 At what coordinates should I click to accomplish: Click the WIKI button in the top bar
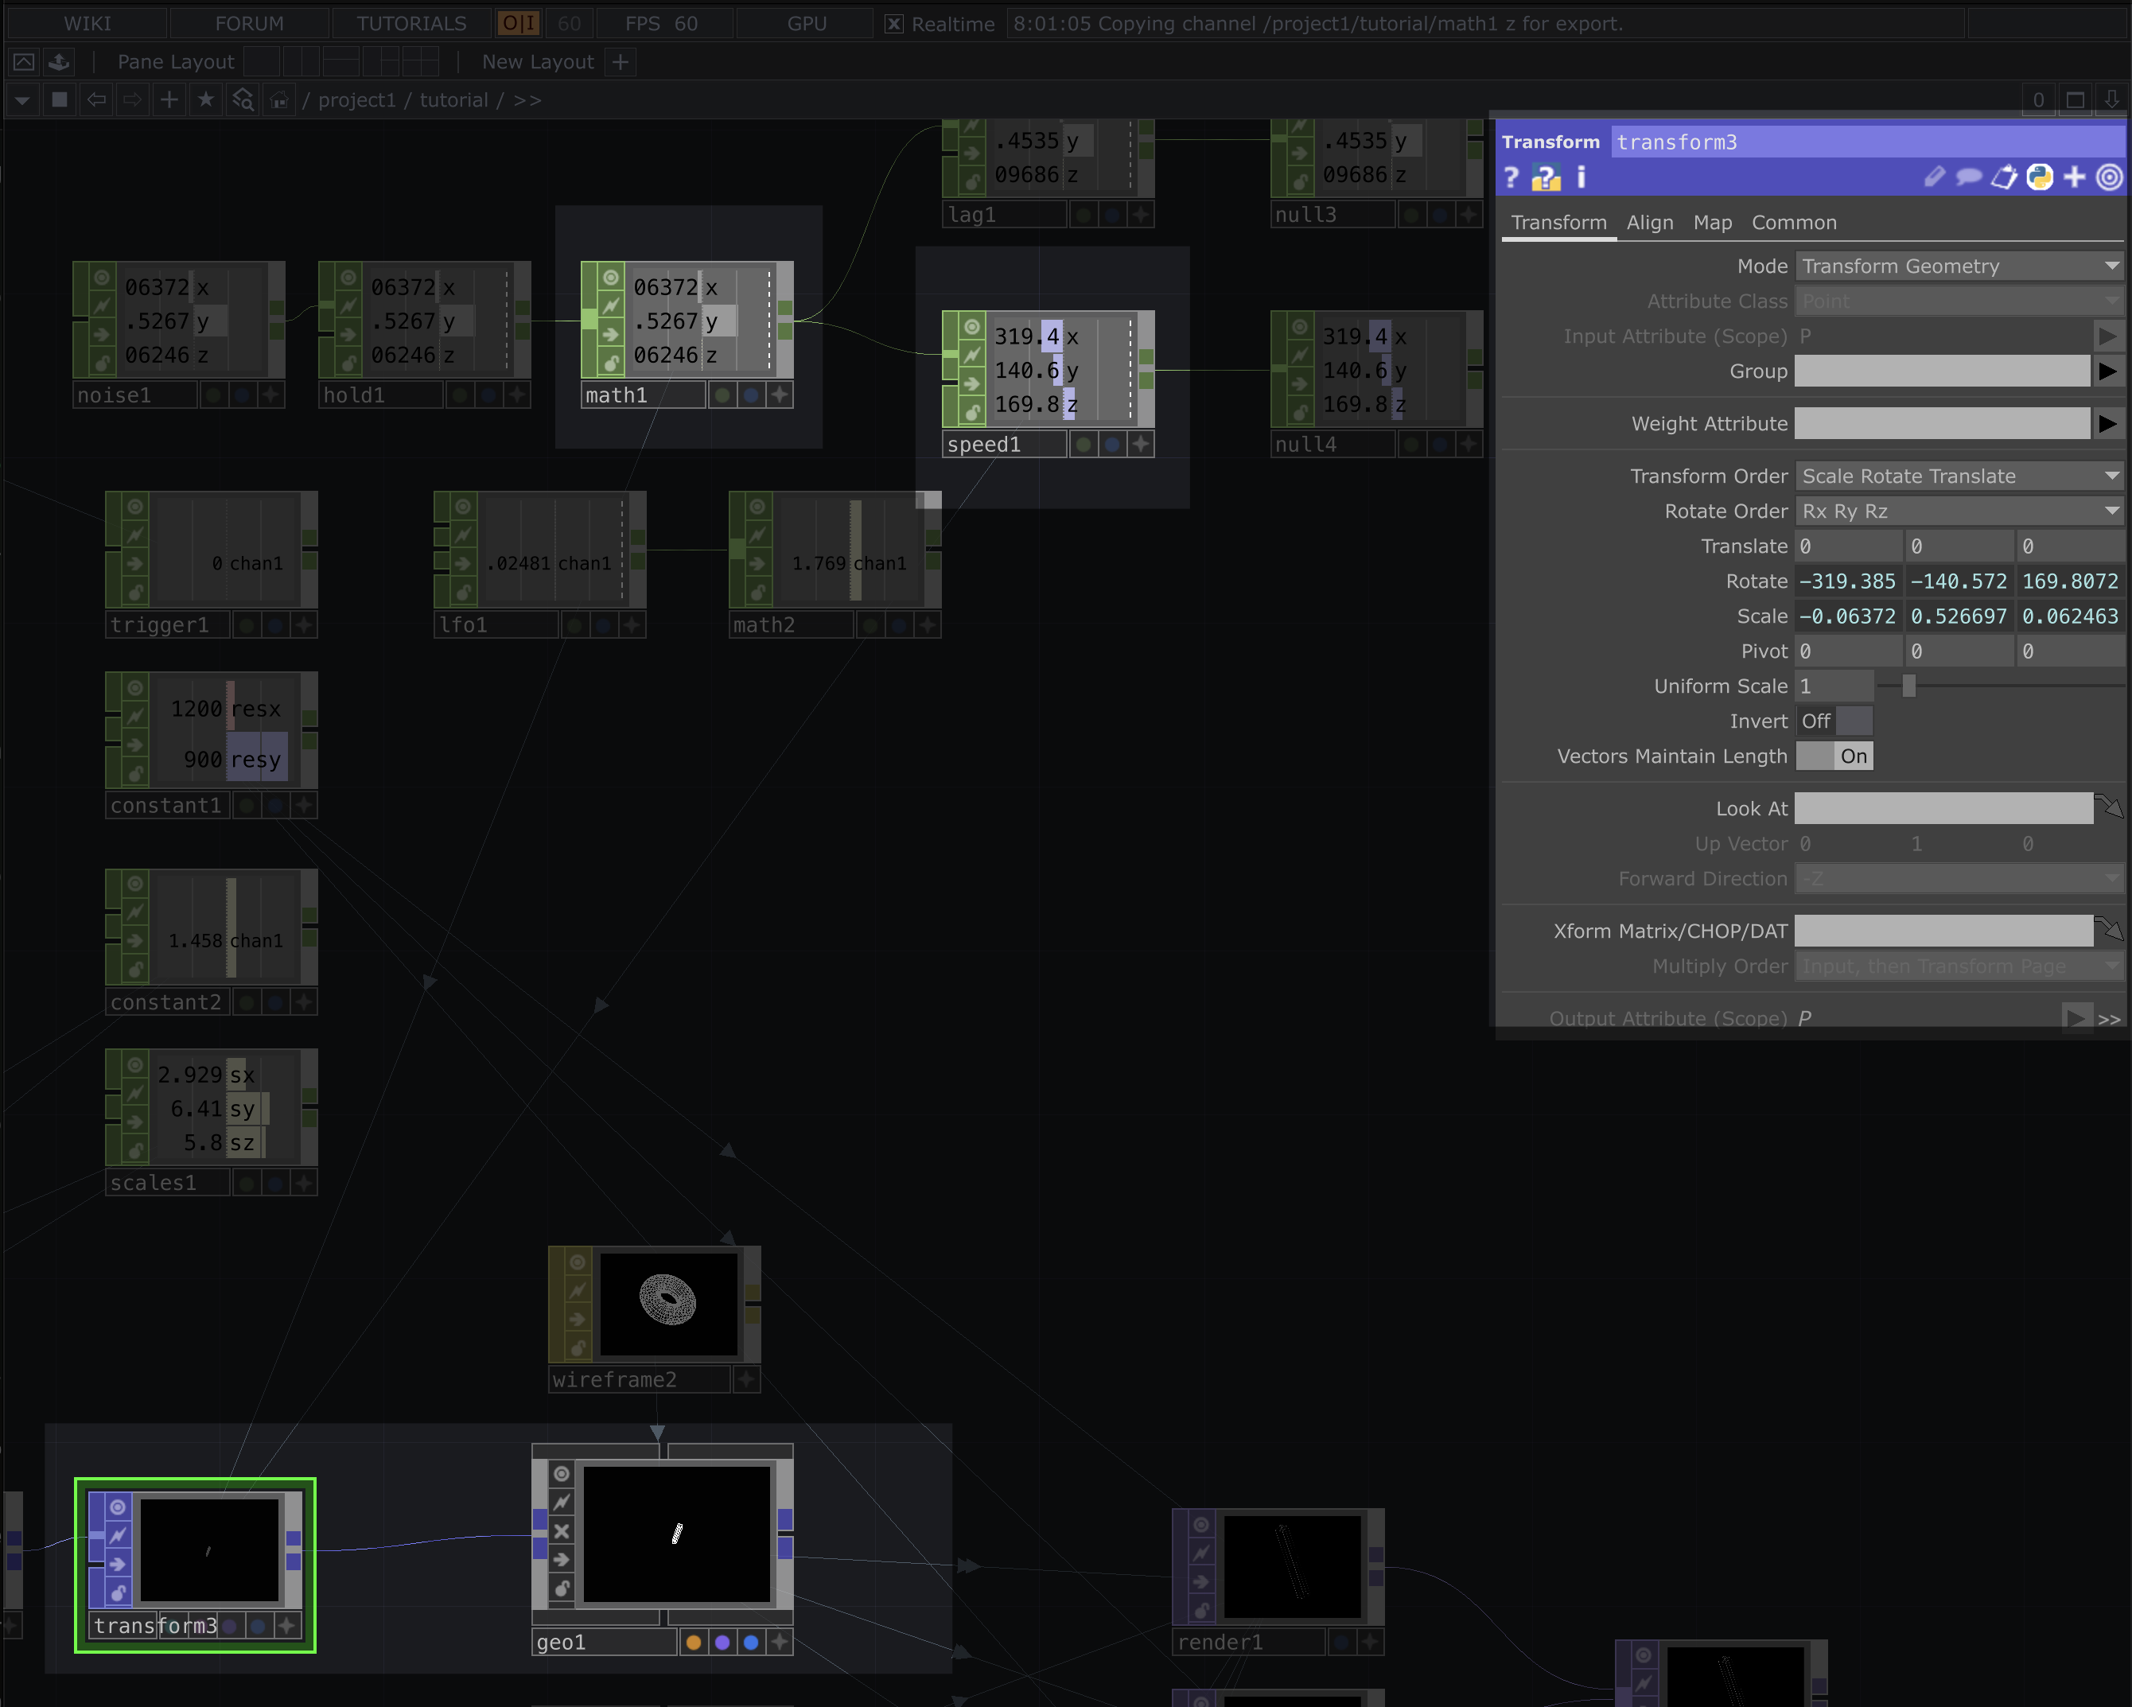[87, 24]
